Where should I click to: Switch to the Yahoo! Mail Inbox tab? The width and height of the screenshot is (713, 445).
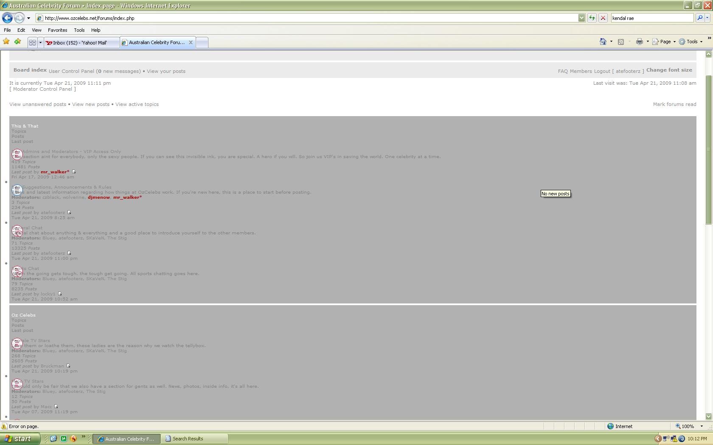[81, 42]
